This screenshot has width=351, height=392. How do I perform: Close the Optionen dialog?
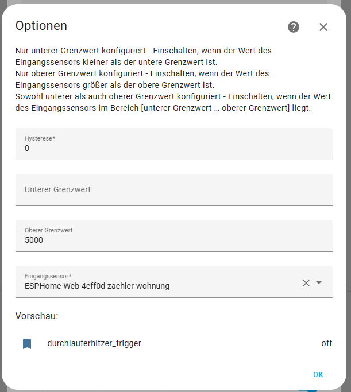[323, 27]
